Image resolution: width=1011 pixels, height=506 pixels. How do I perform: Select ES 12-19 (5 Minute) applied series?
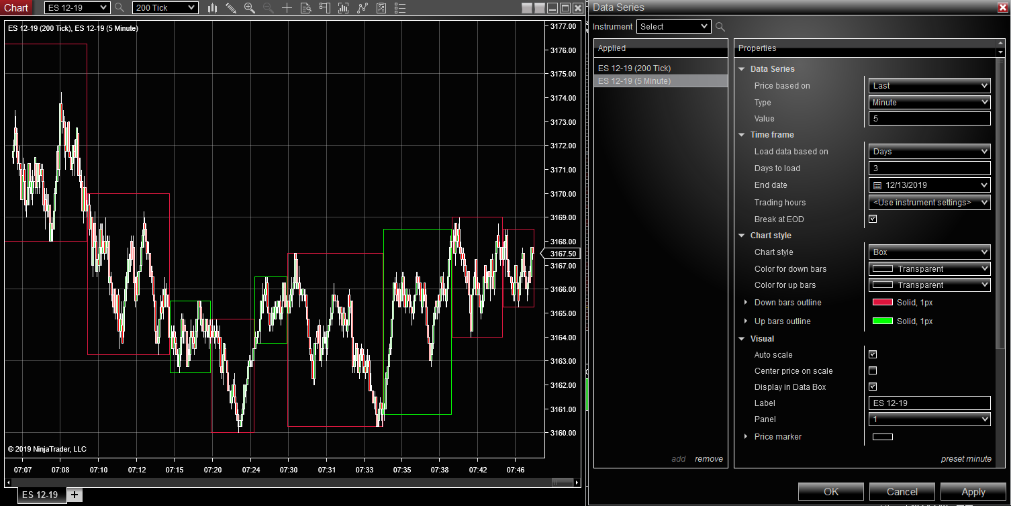click(661, 81)
